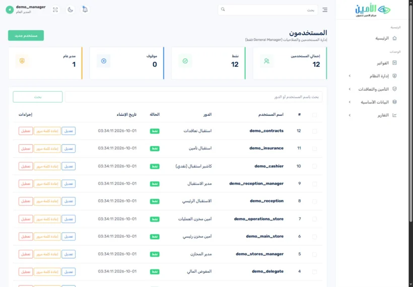Check the box for demo_main_store row
Viewport: 413px width, 287px height.
314,237
